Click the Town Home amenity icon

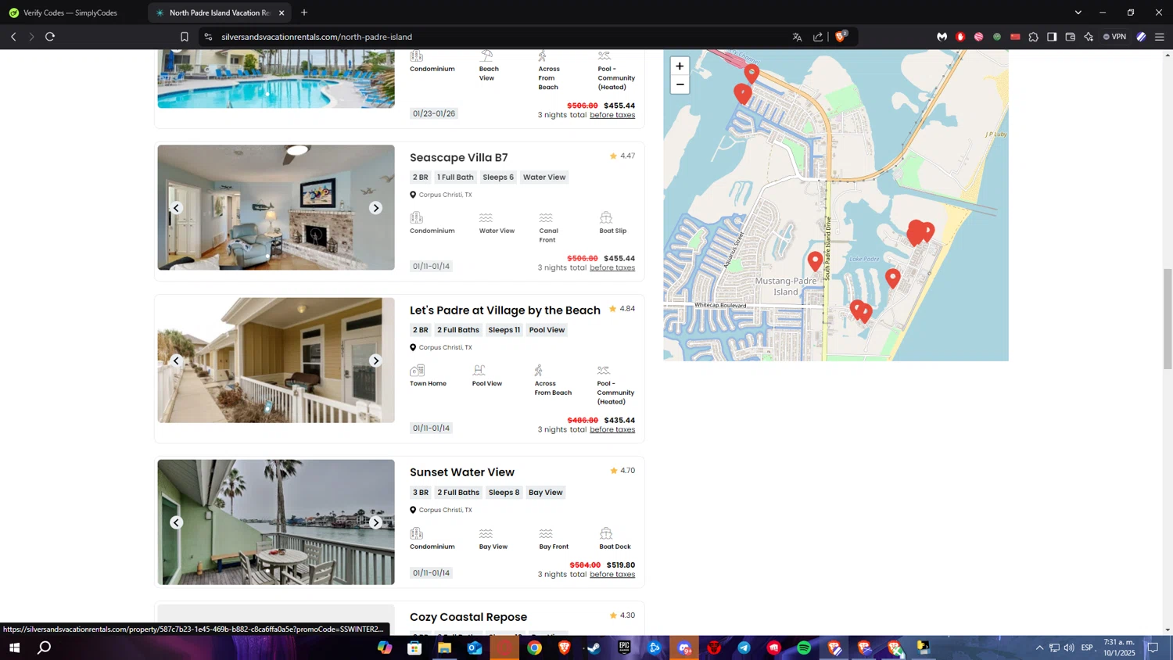click(x=418, y=370)
